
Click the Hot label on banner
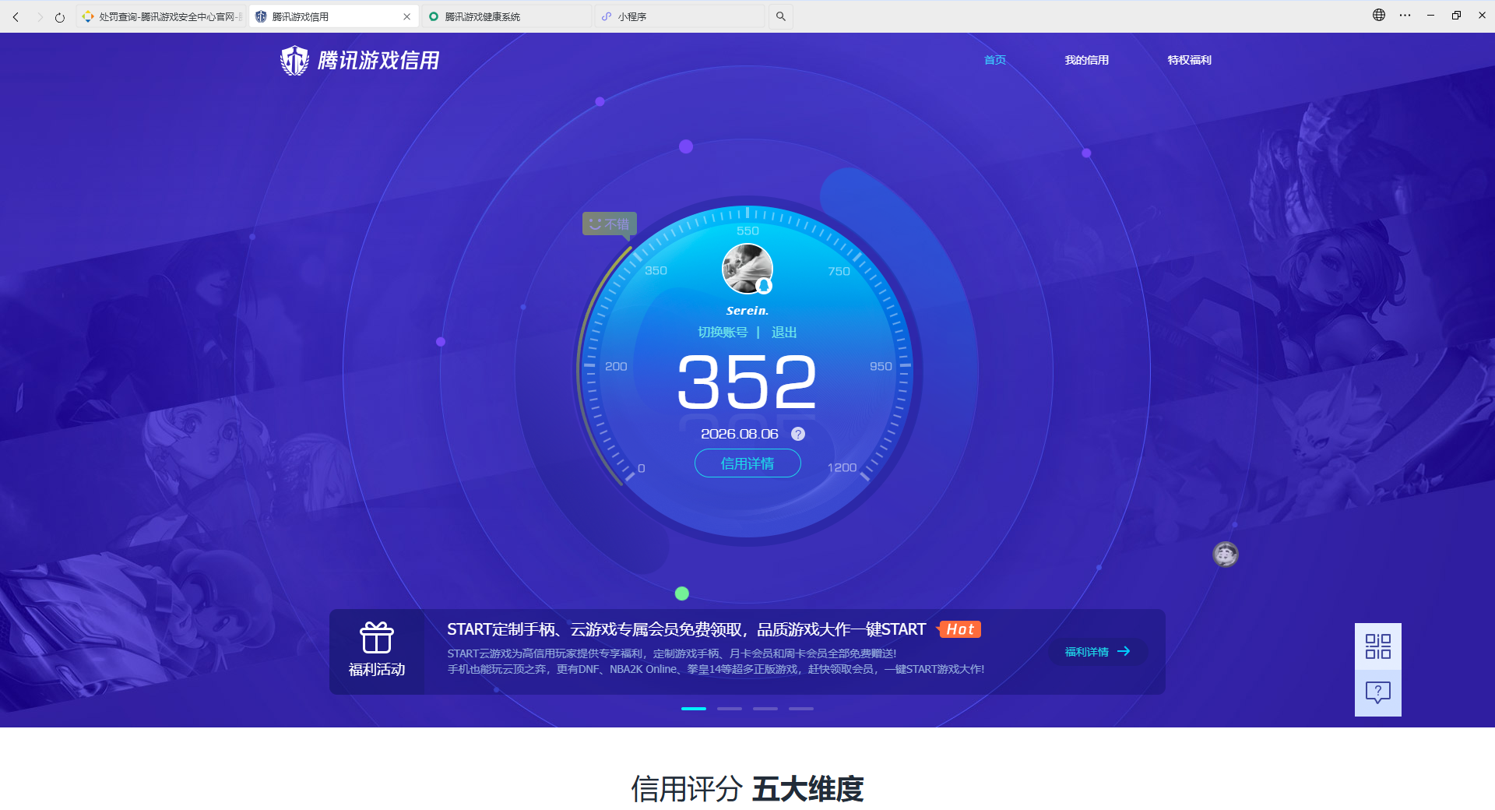[x=959, y=629]
